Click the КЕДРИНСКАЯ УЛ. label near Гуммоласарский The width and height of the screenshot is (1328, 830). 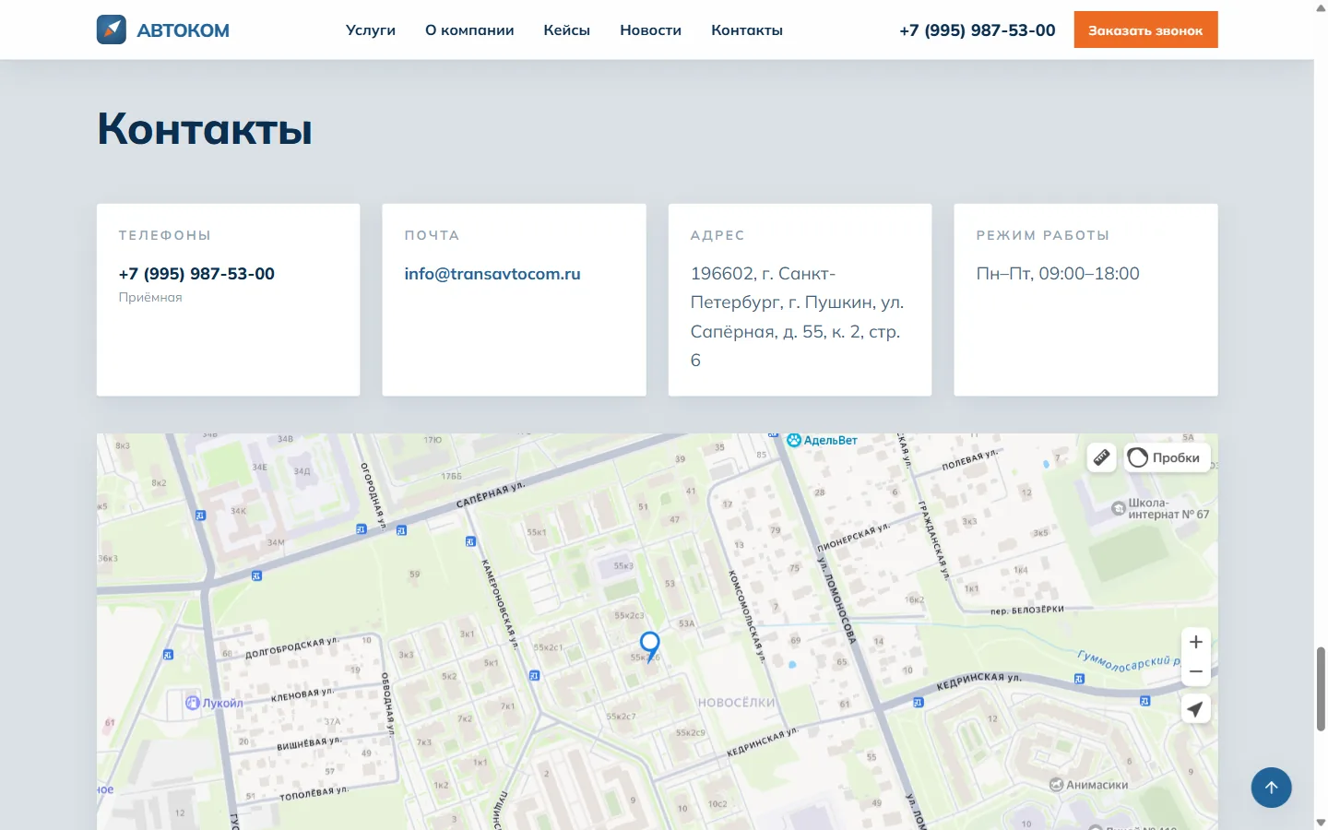[x=979, y=682]
